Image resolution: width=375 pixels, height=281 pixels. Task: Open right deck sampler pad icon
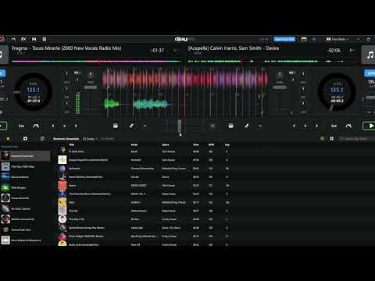(230, 126)
